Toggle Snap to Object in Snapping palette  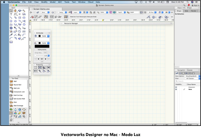(40, 68)
